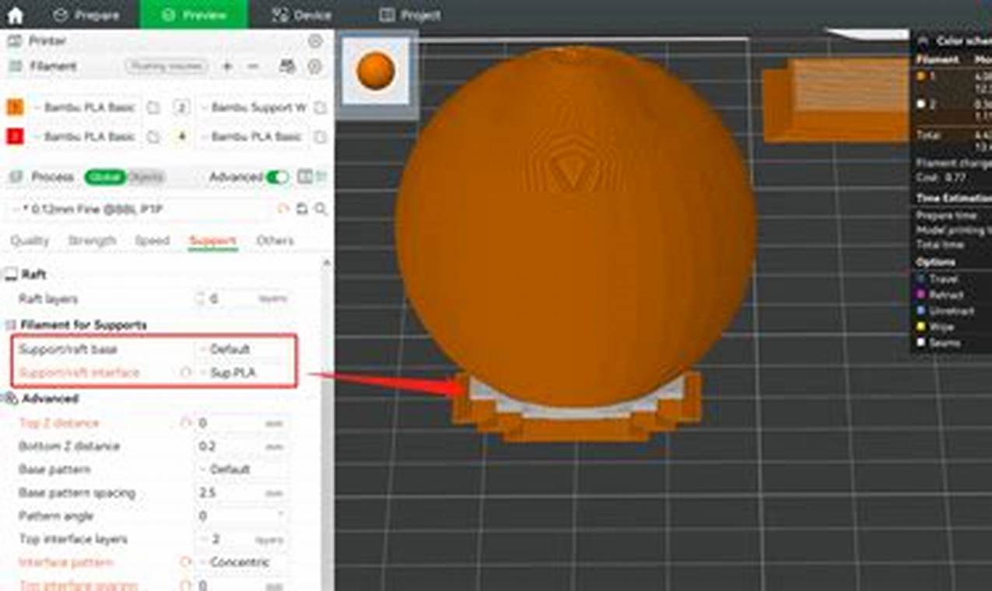Screen dimensions: 992x591
Task: Open the Support/raft base dropdown
Action: 233,349
